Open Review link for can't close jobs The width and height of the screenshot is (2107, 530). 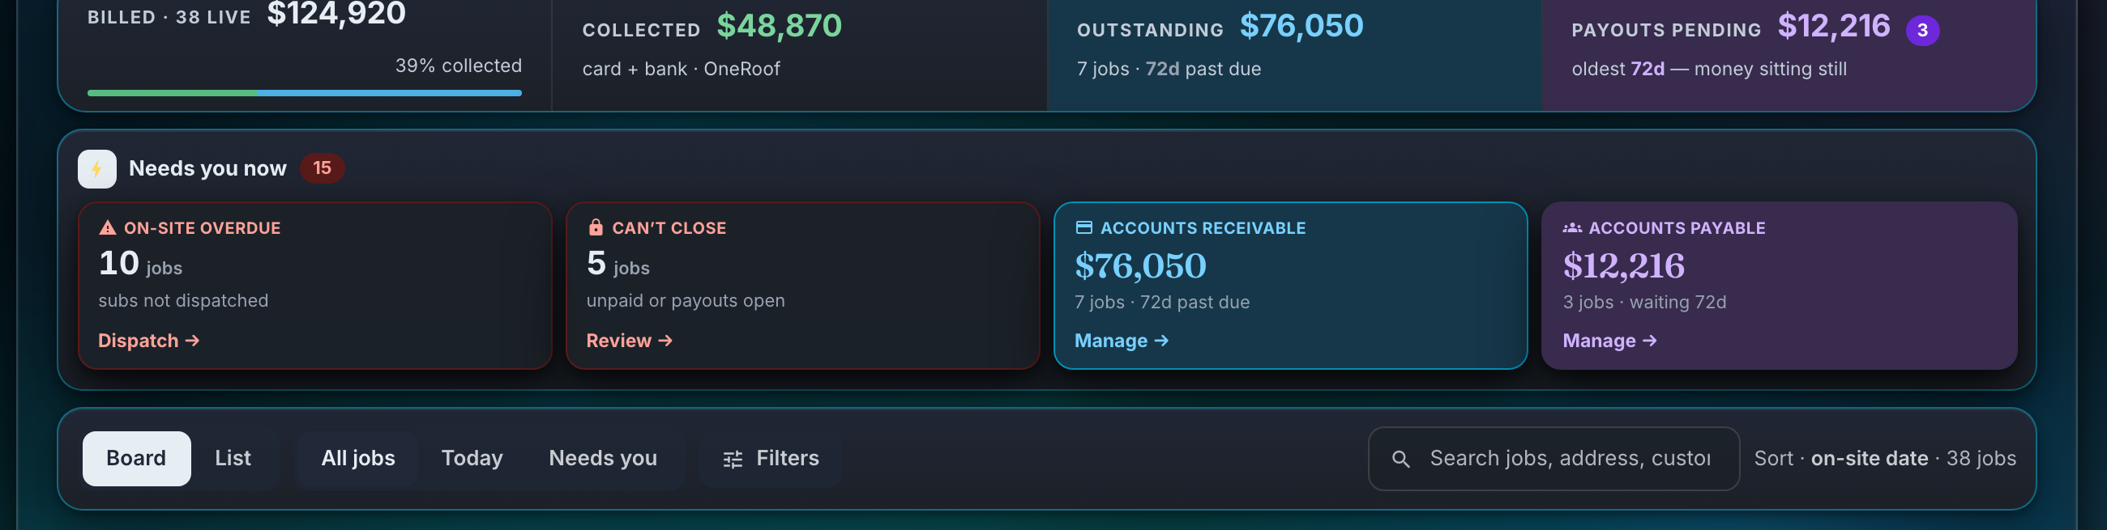[629, 341]
